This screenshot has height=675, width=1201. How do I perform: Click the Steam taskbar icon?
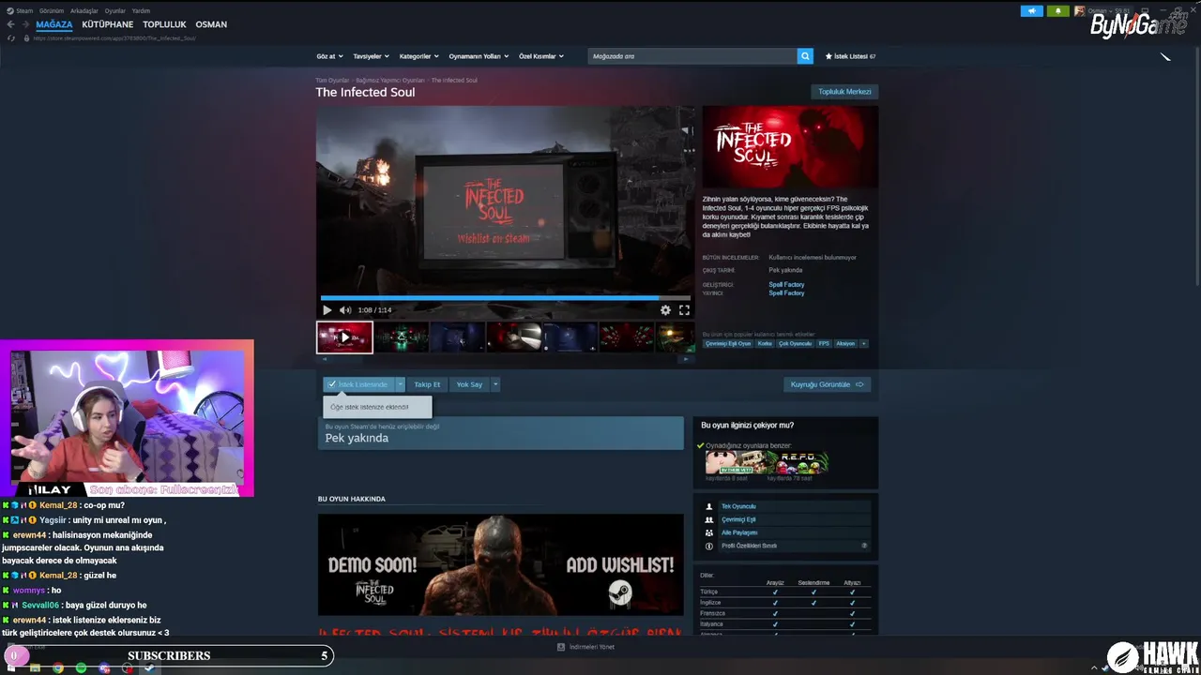tap(149, 667)
